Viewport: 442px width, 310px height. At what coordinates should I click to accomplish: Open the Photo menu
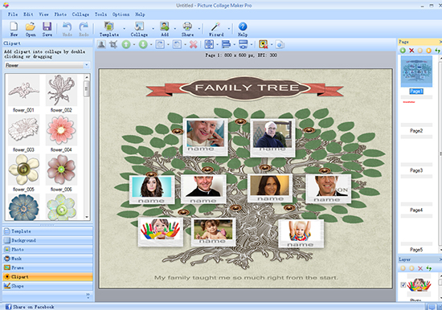click(60, 14)
